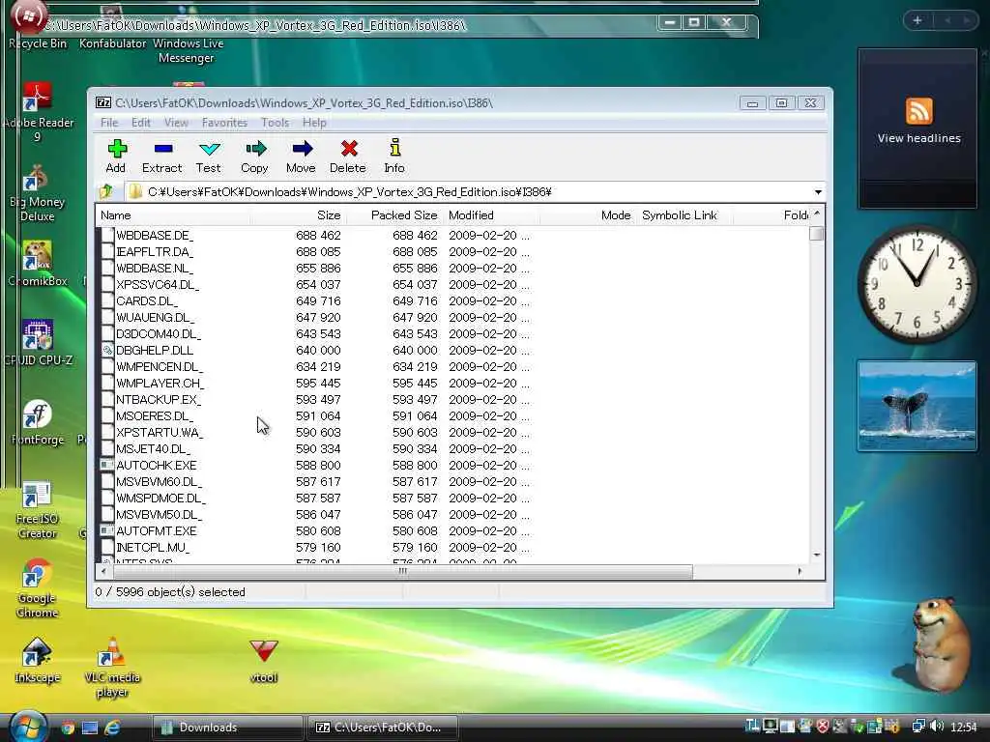990x742 pixels.
Task: Open the Favorites menu
Action: [224, 123]
